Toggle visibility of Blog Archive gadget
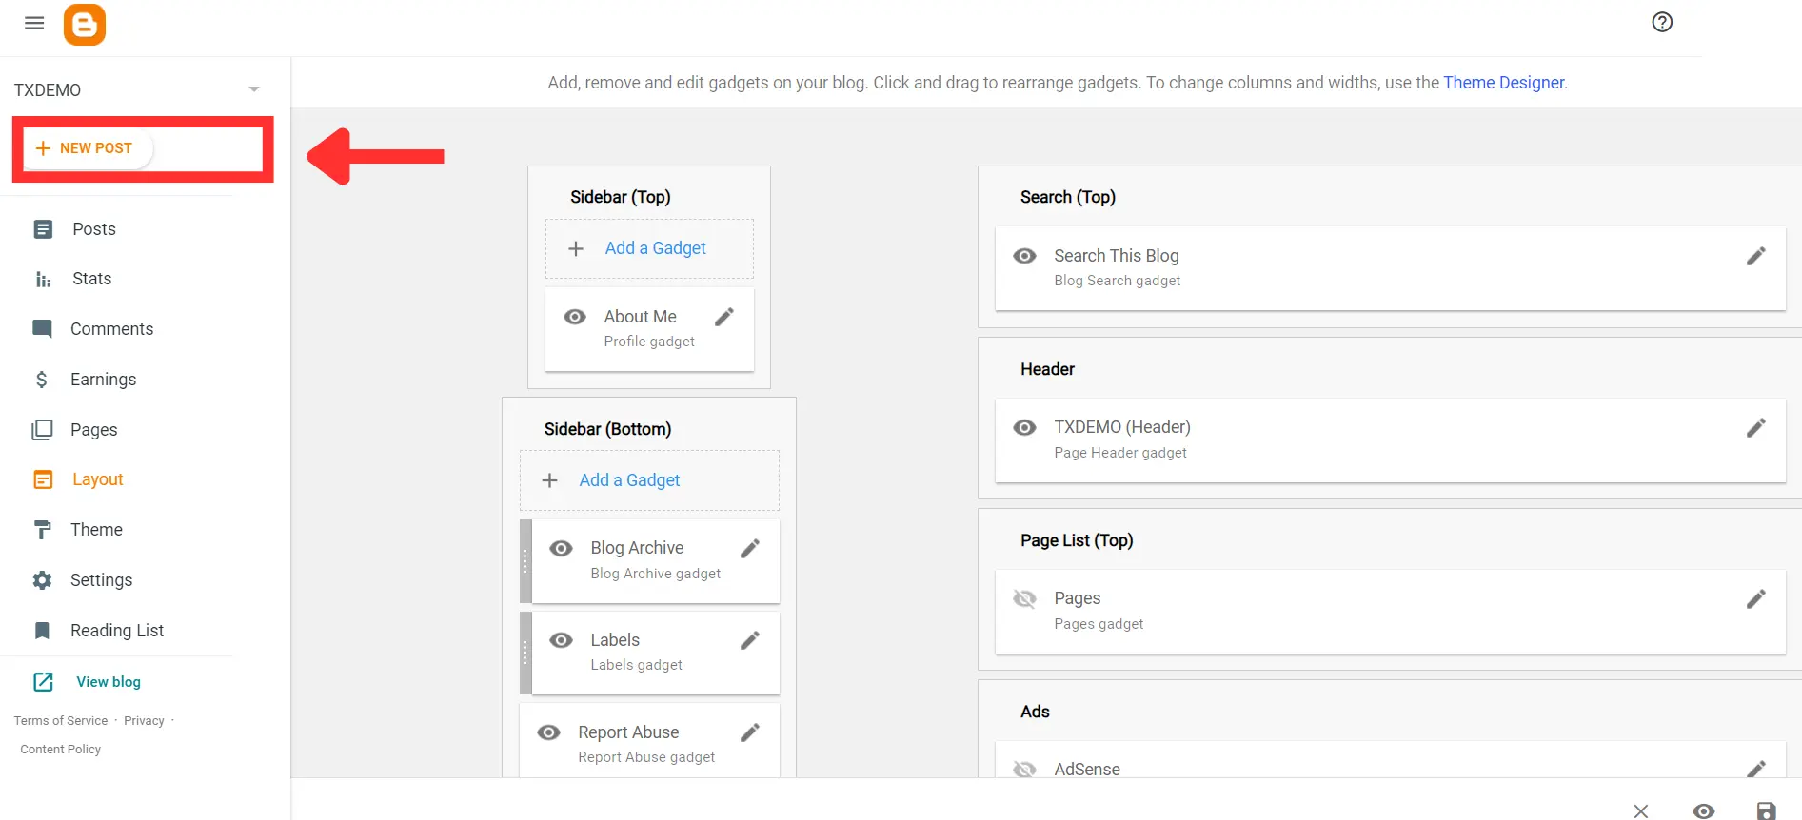 562,548
